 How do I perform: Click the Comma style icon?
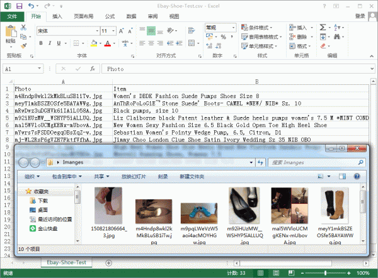click(x=232, y=37)
